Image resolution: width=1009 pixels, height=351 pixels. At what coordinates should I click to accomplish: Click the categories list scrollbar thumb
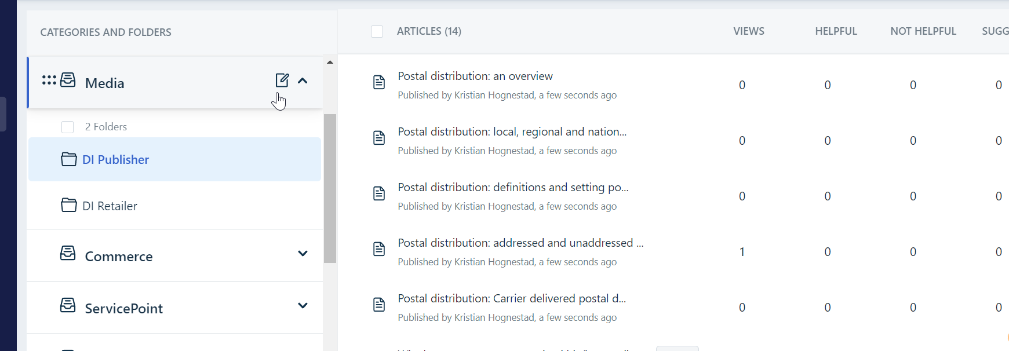[330, 188]
